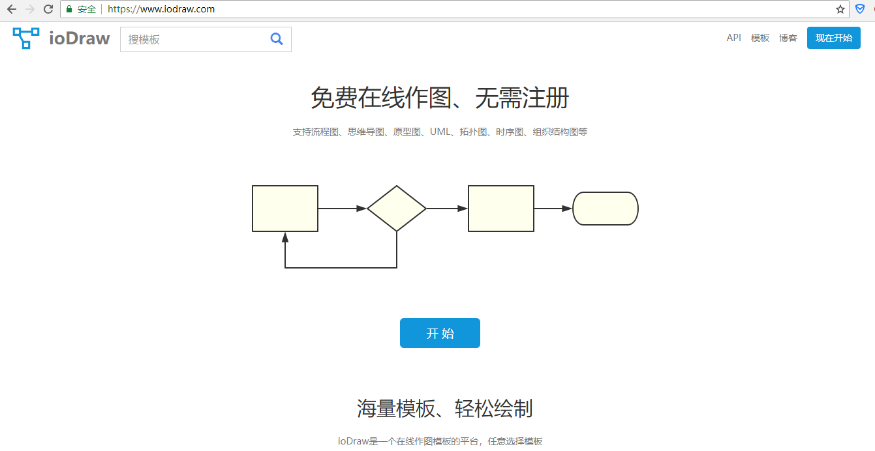
Task: Click the ioDraw logo icon
Action: click(25, 38)
